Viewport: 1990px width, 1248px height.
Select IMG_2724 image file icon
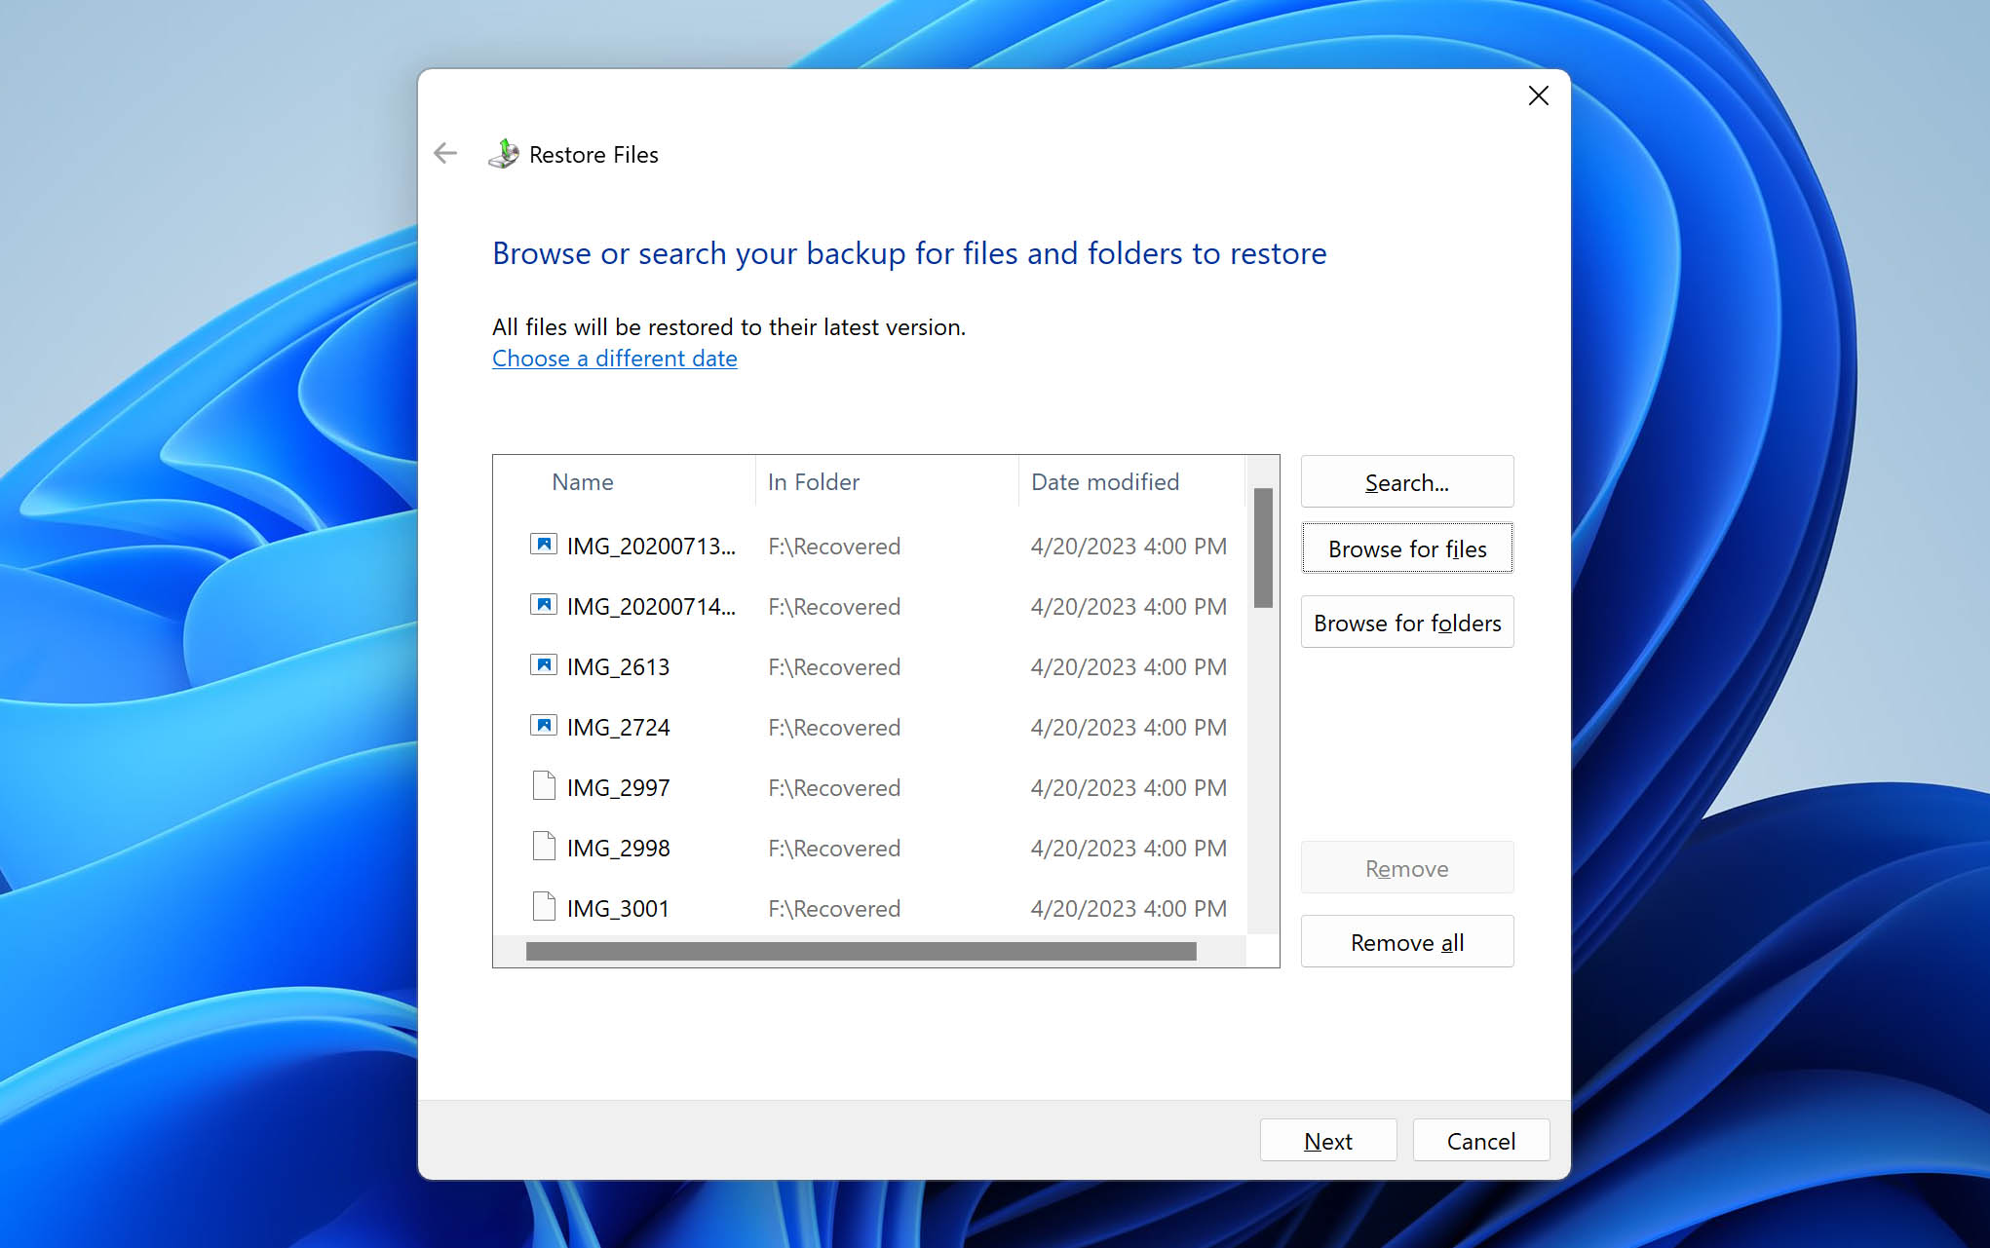coord(542,726)
